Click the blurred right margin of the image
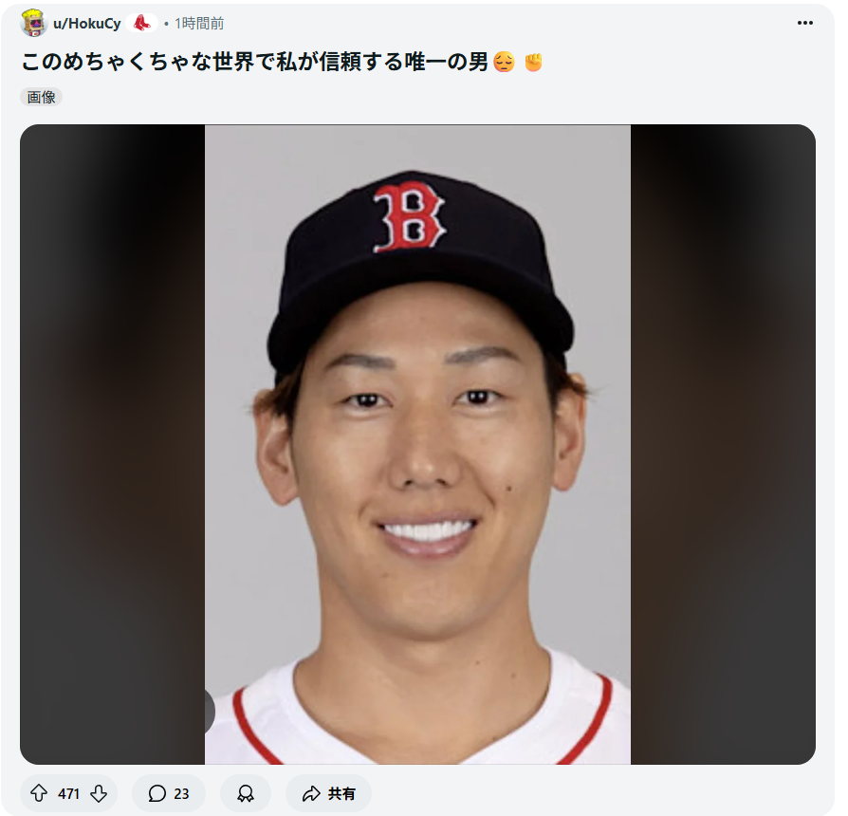This screenshot has height=816, width=848. 723,444
